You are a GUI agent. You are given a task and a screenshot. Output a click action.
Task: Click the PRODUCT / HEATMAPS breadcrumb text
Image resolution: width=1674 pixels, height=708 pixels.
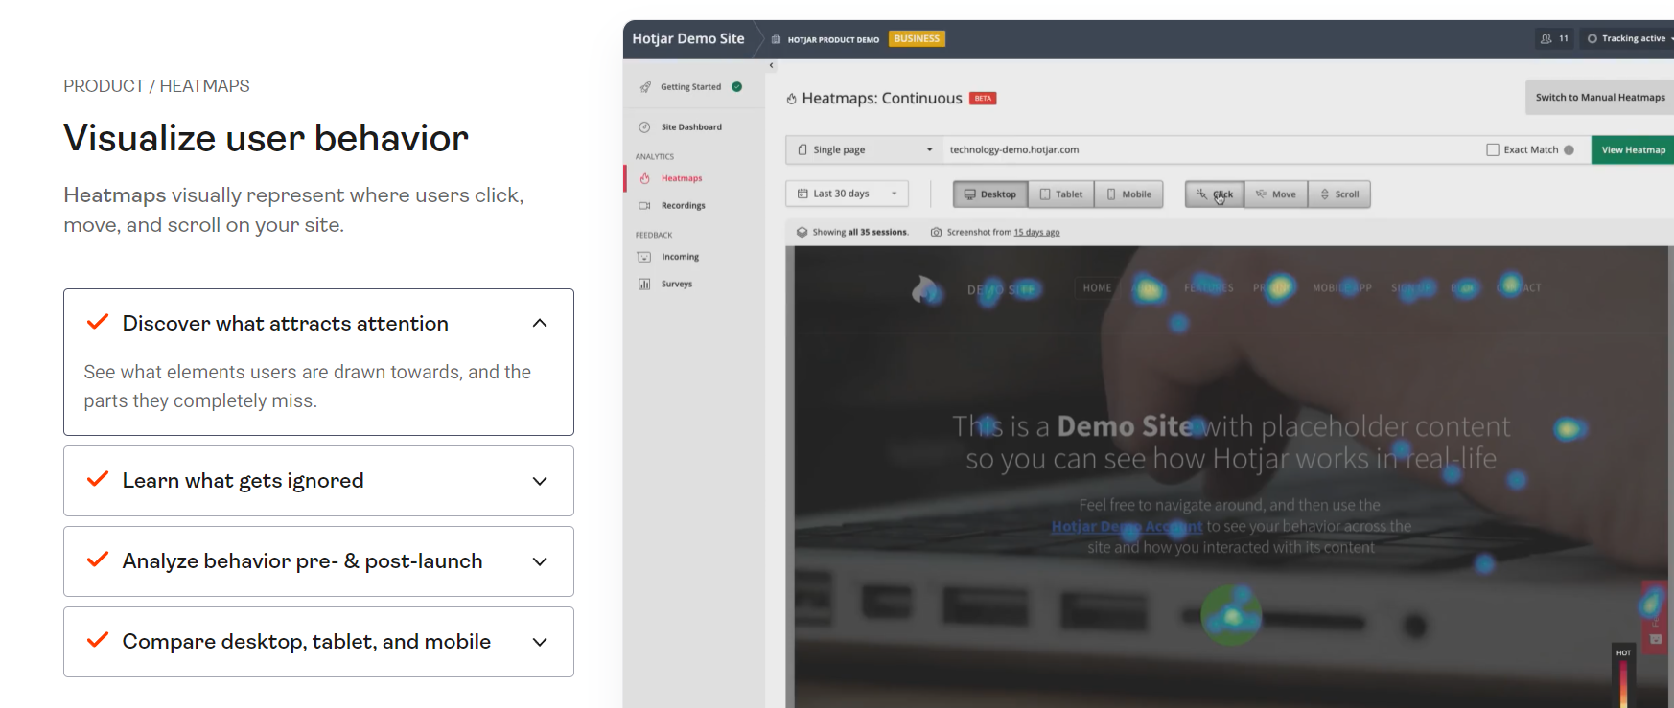(x=156, y=86)
